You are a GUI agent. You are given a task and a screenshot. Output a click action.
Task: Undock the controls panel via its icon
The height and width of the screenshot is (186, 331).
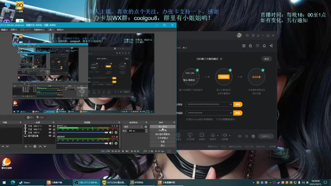pos(174,122)
